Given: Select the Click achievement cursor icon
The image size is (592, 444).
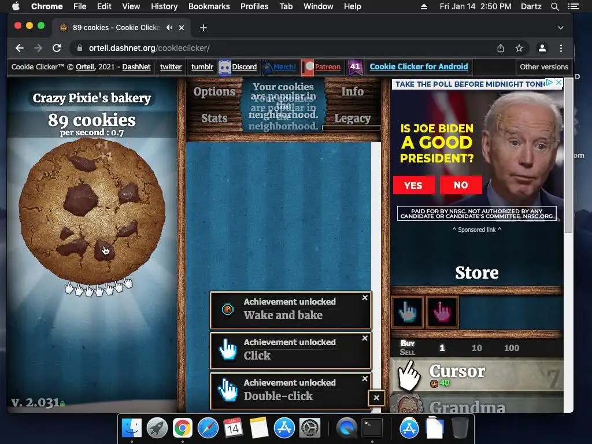Looking at the screenshot, I should coord(228,350).
